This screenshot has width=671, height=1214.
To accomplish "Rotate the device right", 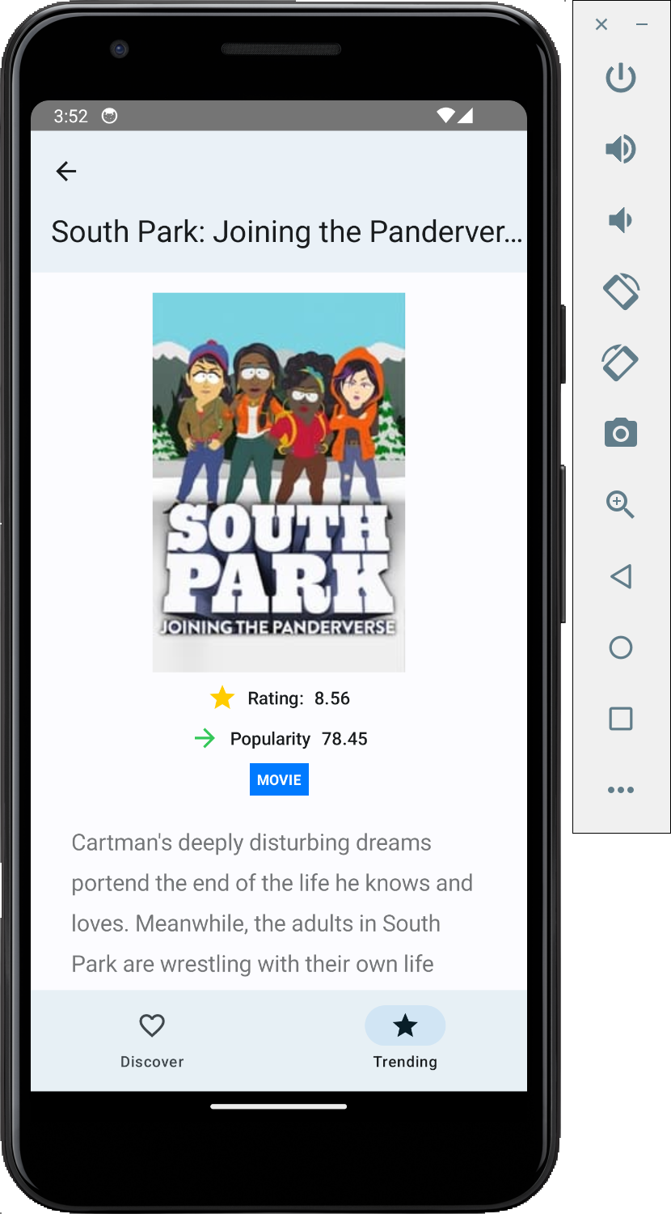I will 621,363.
